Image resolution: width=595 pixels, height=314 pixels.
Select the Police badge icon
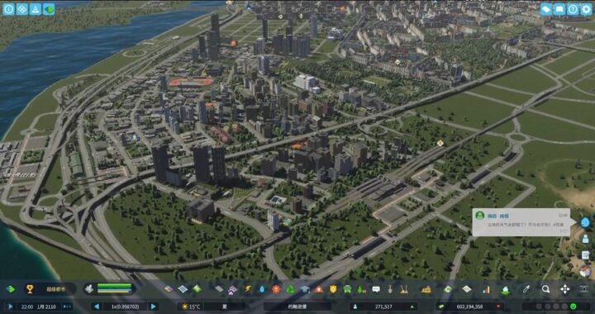333,289
